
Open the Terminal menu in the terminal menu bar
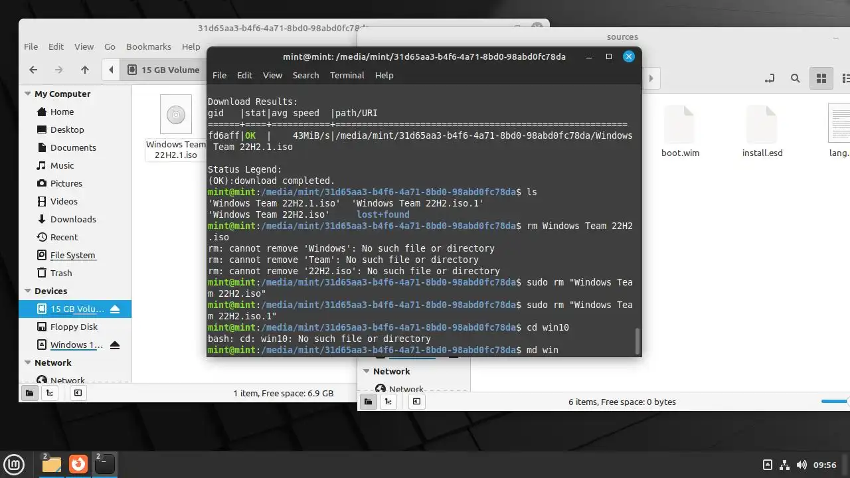[347, 75]
